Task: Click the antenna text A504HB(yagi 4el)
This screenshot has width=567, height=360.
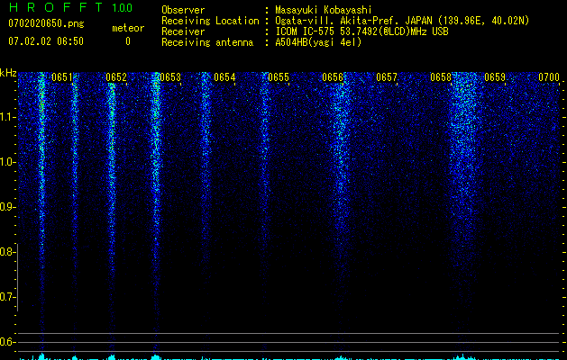Action: point(318,42)
